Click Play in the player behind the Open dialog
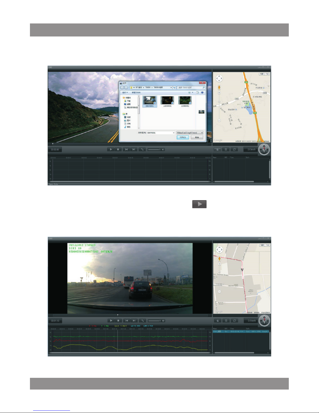Screen dimensions: 319x413 click(111, 150)
